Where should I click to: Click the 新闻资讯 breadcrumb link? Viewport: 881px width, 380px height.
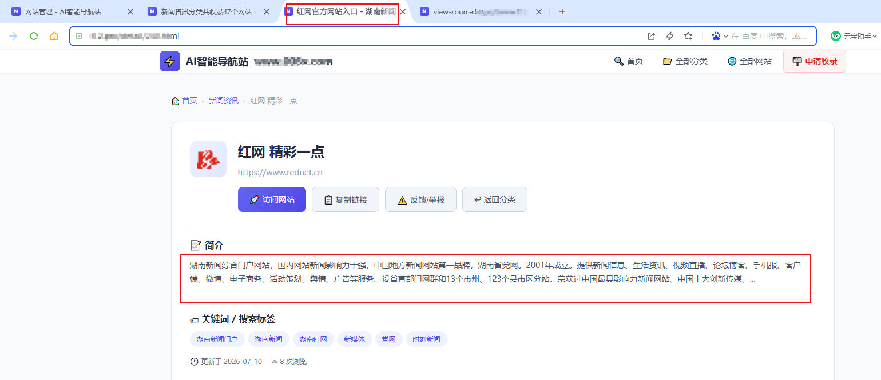coord(223,101)
